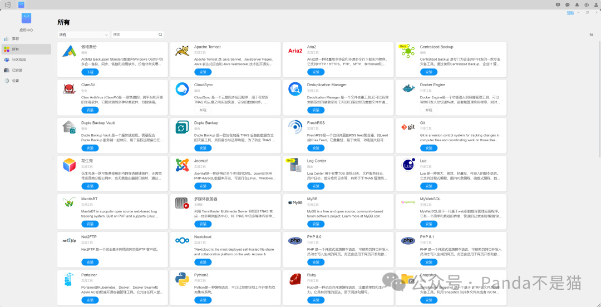Install Git
Screen dimensions: 601x307
428,148
